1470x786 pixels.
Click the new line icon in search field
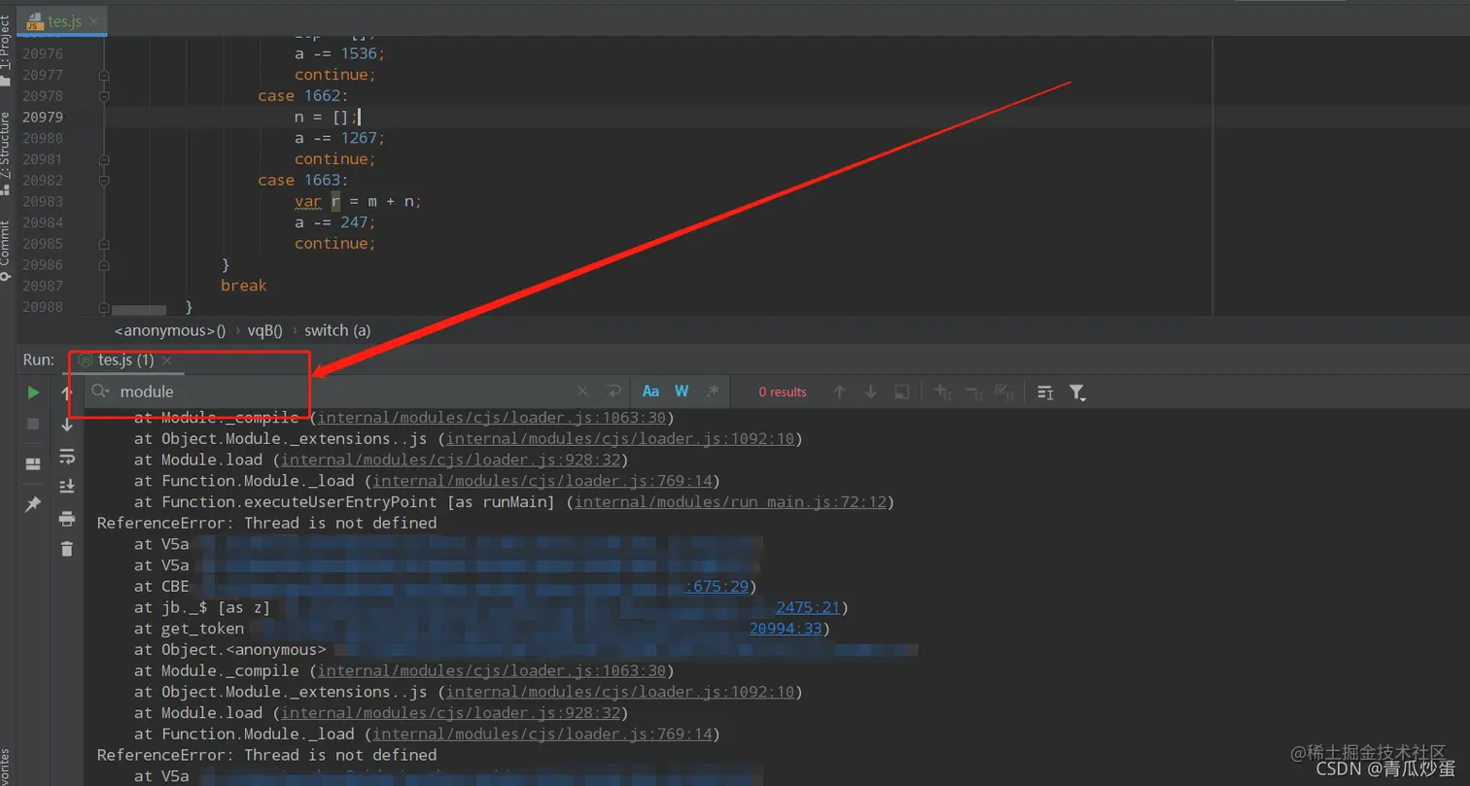612,392
